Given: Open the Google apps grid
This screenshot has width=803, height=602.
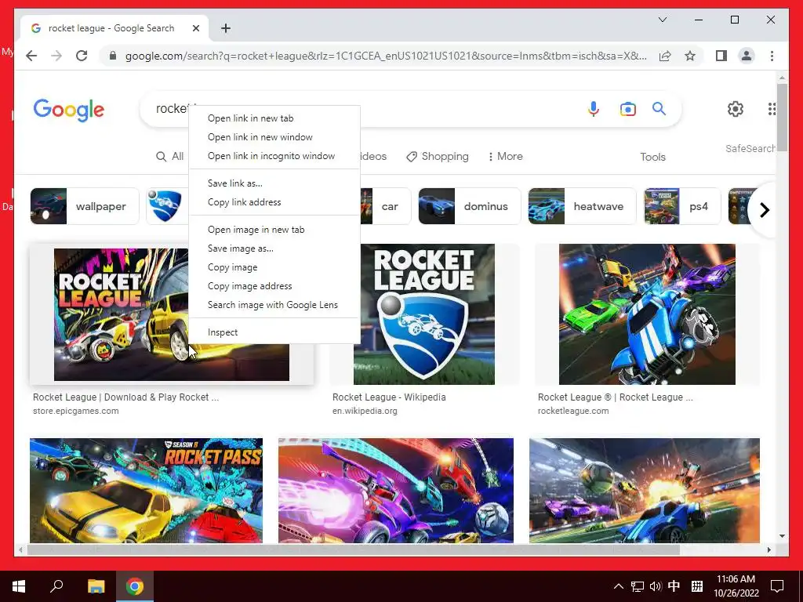Looking at the screenshot, I should click(772, 108).
